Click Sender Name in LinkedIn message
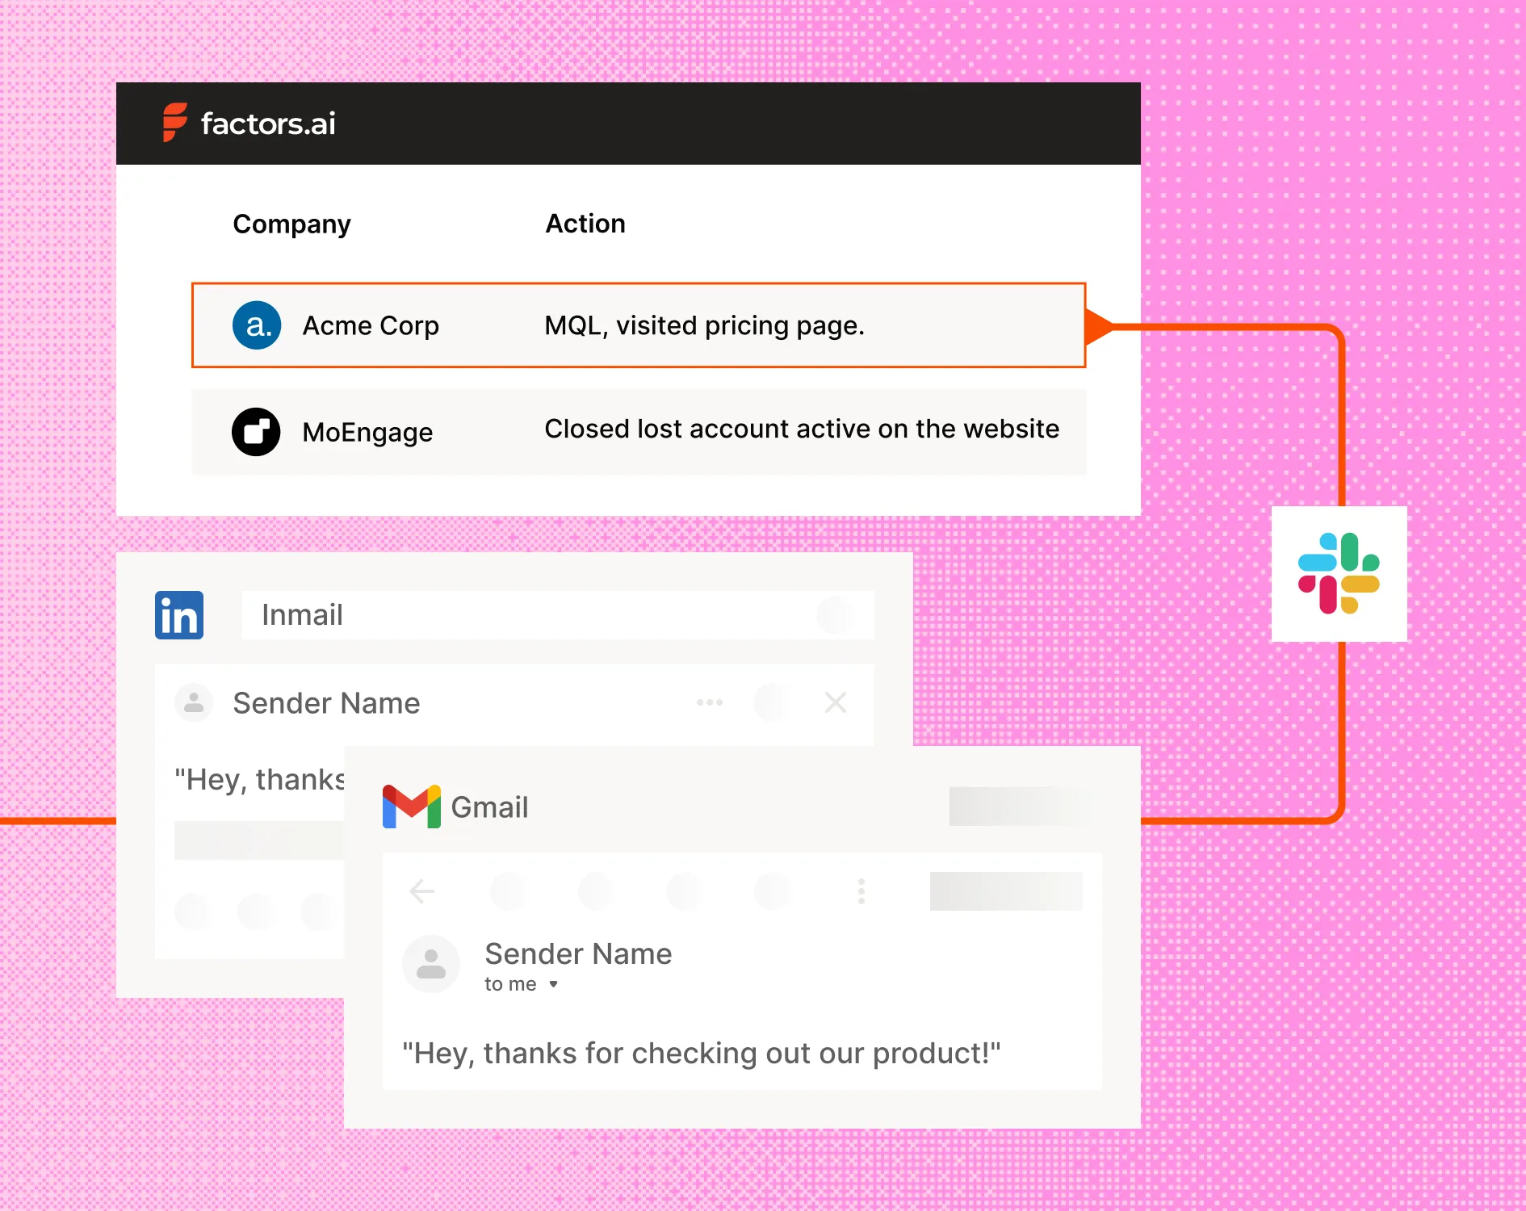The width and height of the screenshot is (1526, 1211). click(x=326, y=703)
